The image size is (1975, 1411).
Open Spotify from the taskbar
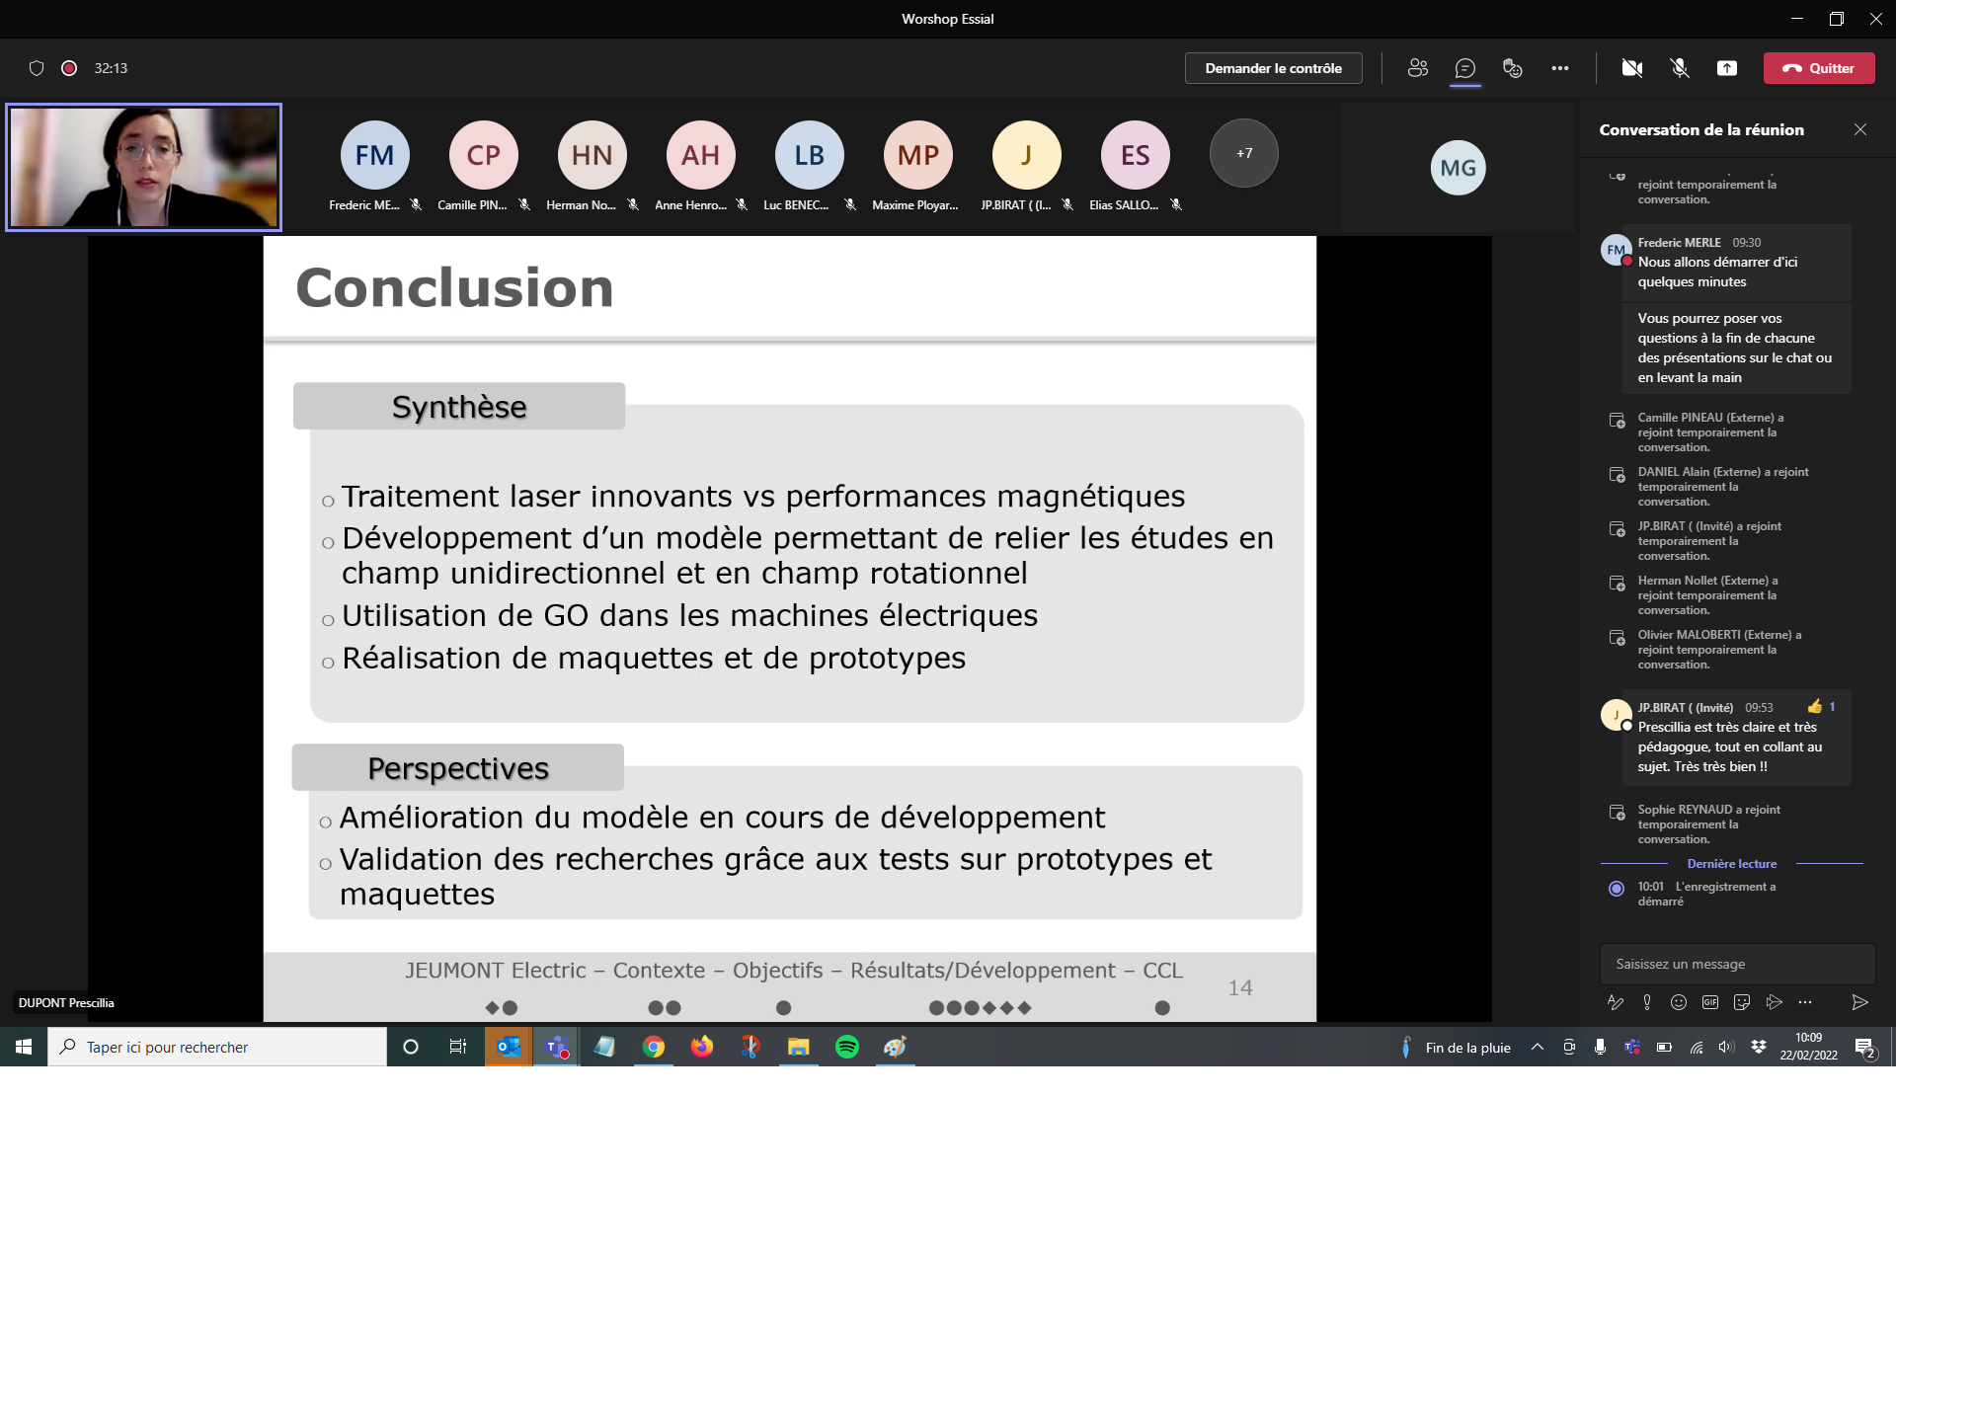point(847,1047)
